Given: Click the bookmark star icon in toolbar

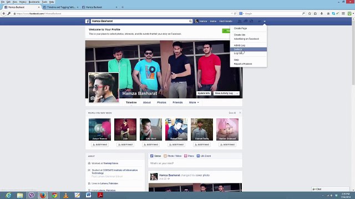Looking at the screenshot, I should tap(310, 13).
